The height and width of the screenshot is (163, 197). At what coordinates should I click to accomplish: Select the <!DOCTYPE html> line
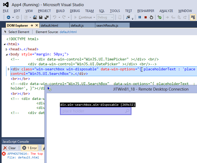(22, 39)
